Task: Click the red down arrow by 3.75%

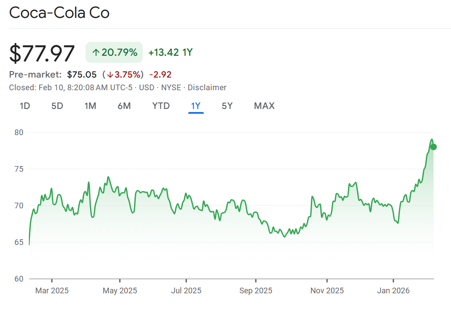Action: (110, 75)
